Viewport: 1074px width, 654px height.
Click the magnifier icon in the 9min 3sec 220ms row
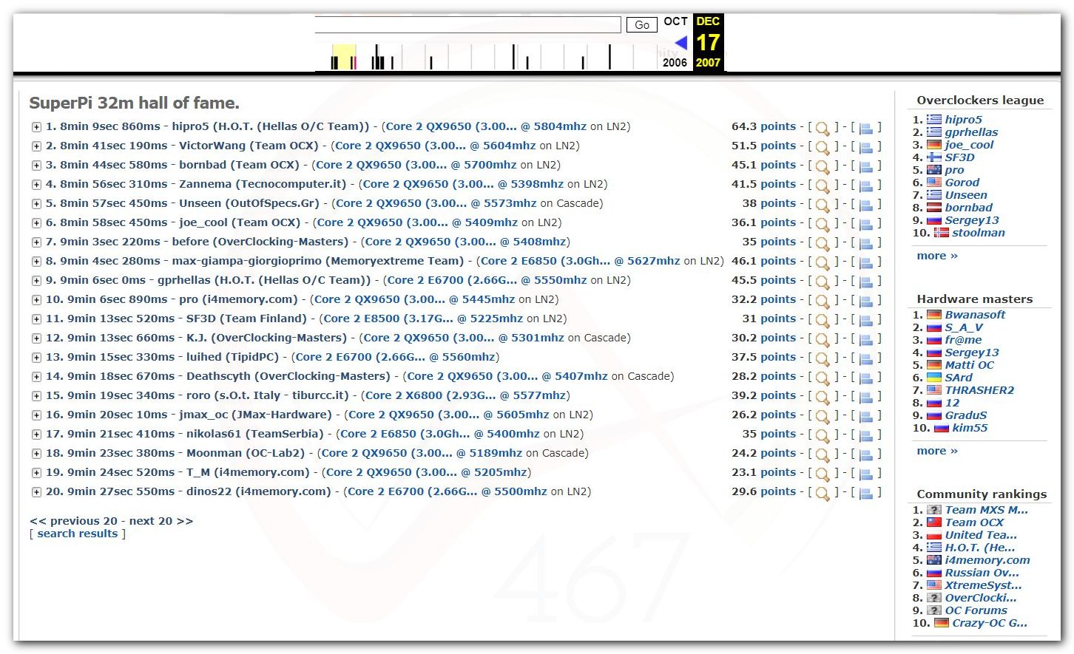pyautogui.click(x=822, y=243)
